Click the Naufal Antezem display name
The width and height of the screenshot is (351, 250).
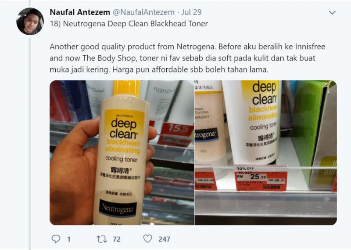(x=80, y=12)
